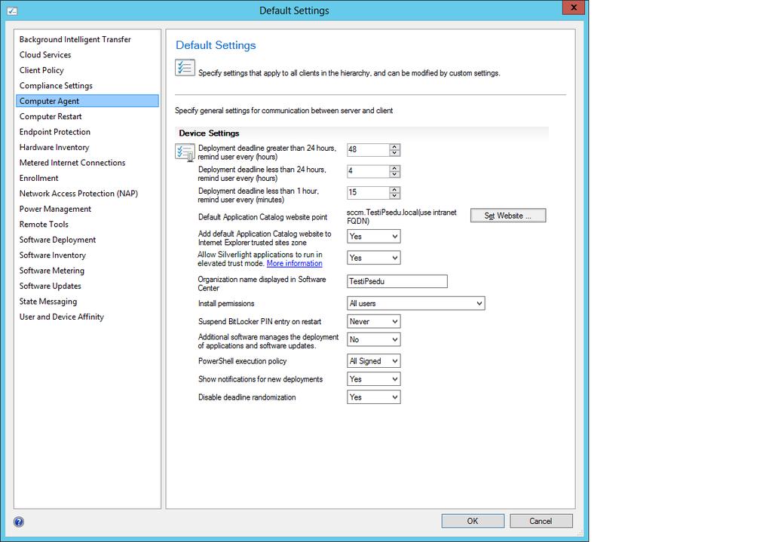Viewport: 772px width, 542px height.
Task: Decrease the 15 minutes reminder value
Action: 394,195
